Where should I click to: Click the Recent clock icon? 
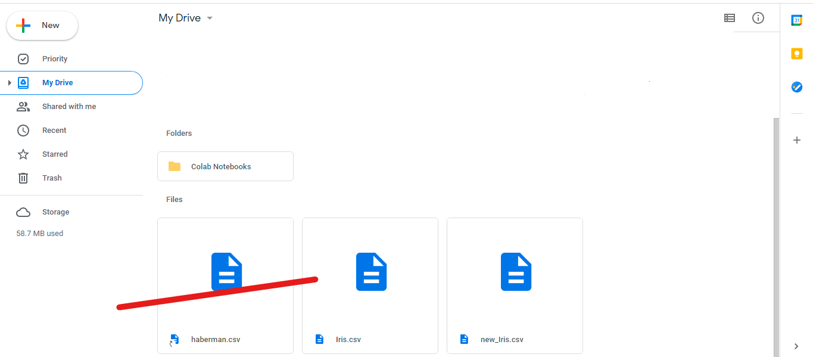pos(23,131)
